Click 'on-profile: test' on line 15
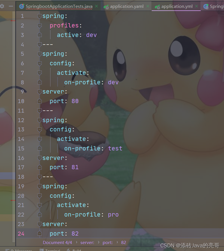This screenshot has width=224, height=251. tap(93, 148)
